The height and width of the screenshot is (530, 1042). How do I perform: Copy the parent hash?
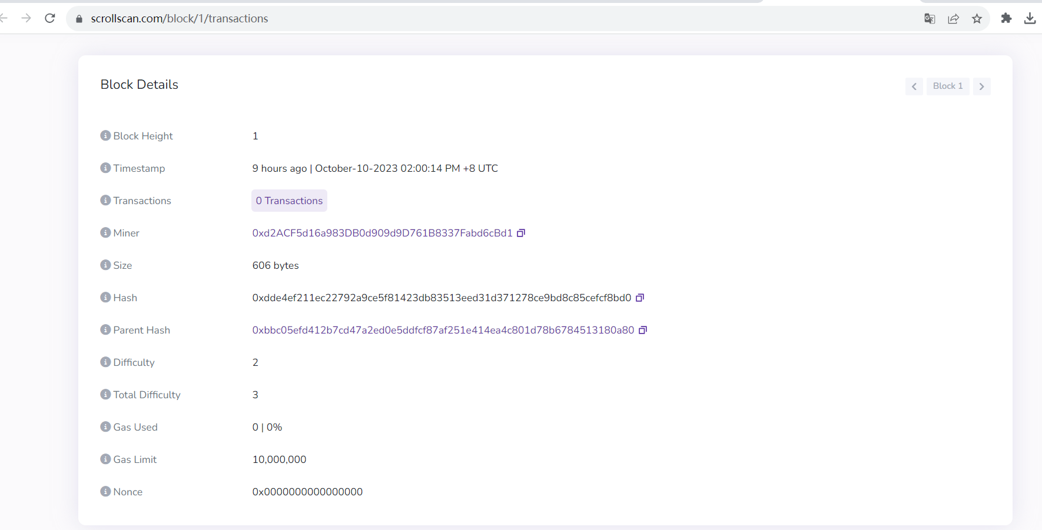point(643,330)
